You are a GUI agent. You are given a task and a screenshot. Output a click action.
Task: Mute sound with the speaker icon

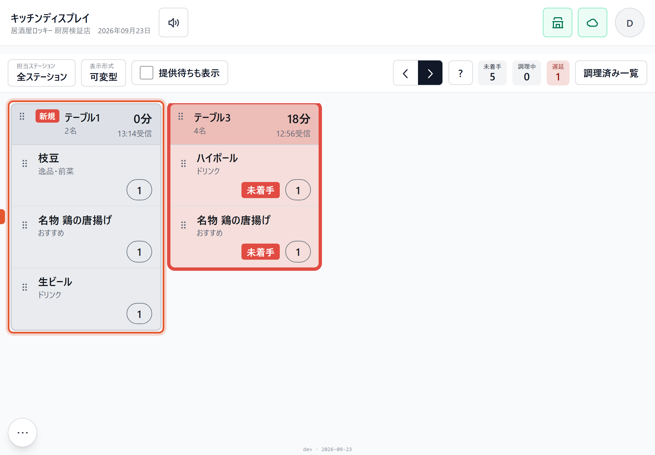(x=173, y=22)
